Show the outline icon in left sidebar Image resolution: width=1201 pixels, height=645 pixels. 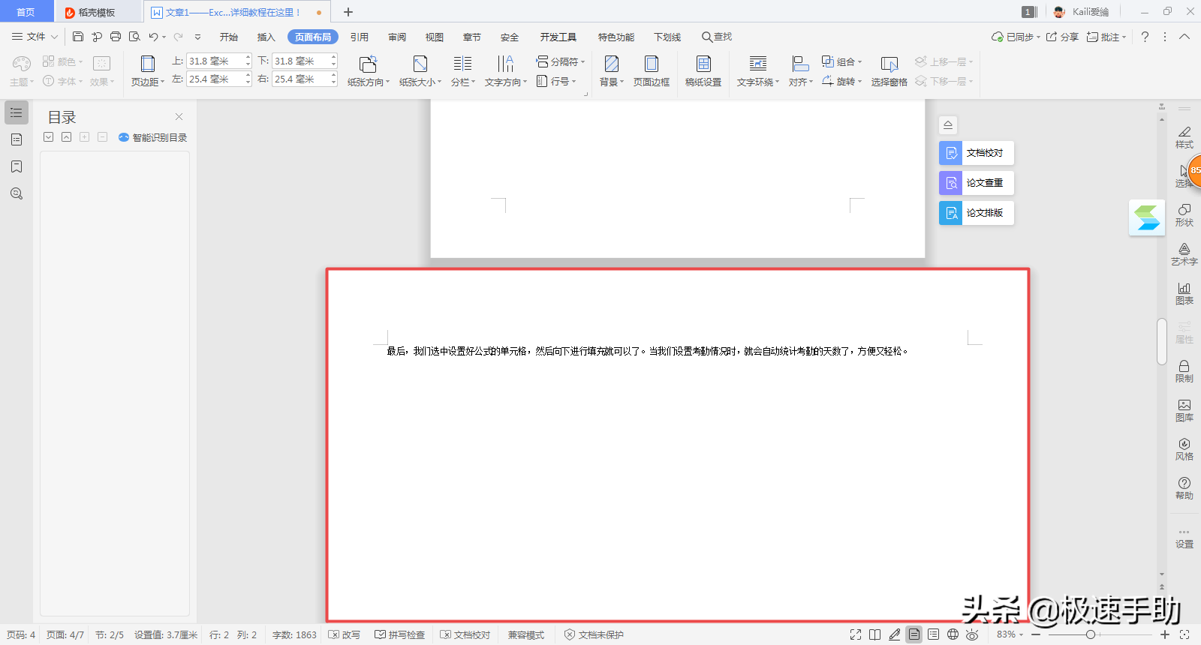pos(17,112)
